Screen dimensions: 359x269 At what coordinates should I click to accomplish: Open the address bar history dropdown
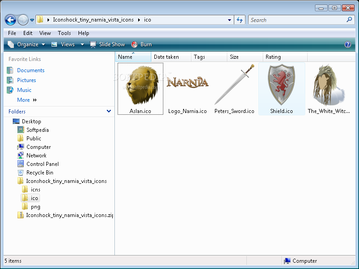click(229, 20)
